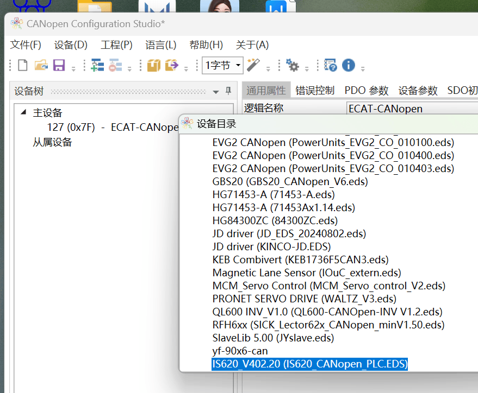The image size is (478, 393).
Task: Select GBS20 (GBS20_CANopen_V6.eds)
Action: [290, 182]
